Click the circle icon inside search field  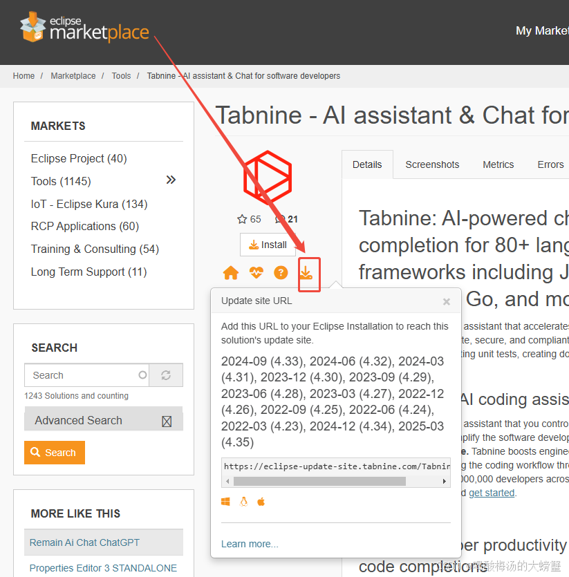pos(142,375)
